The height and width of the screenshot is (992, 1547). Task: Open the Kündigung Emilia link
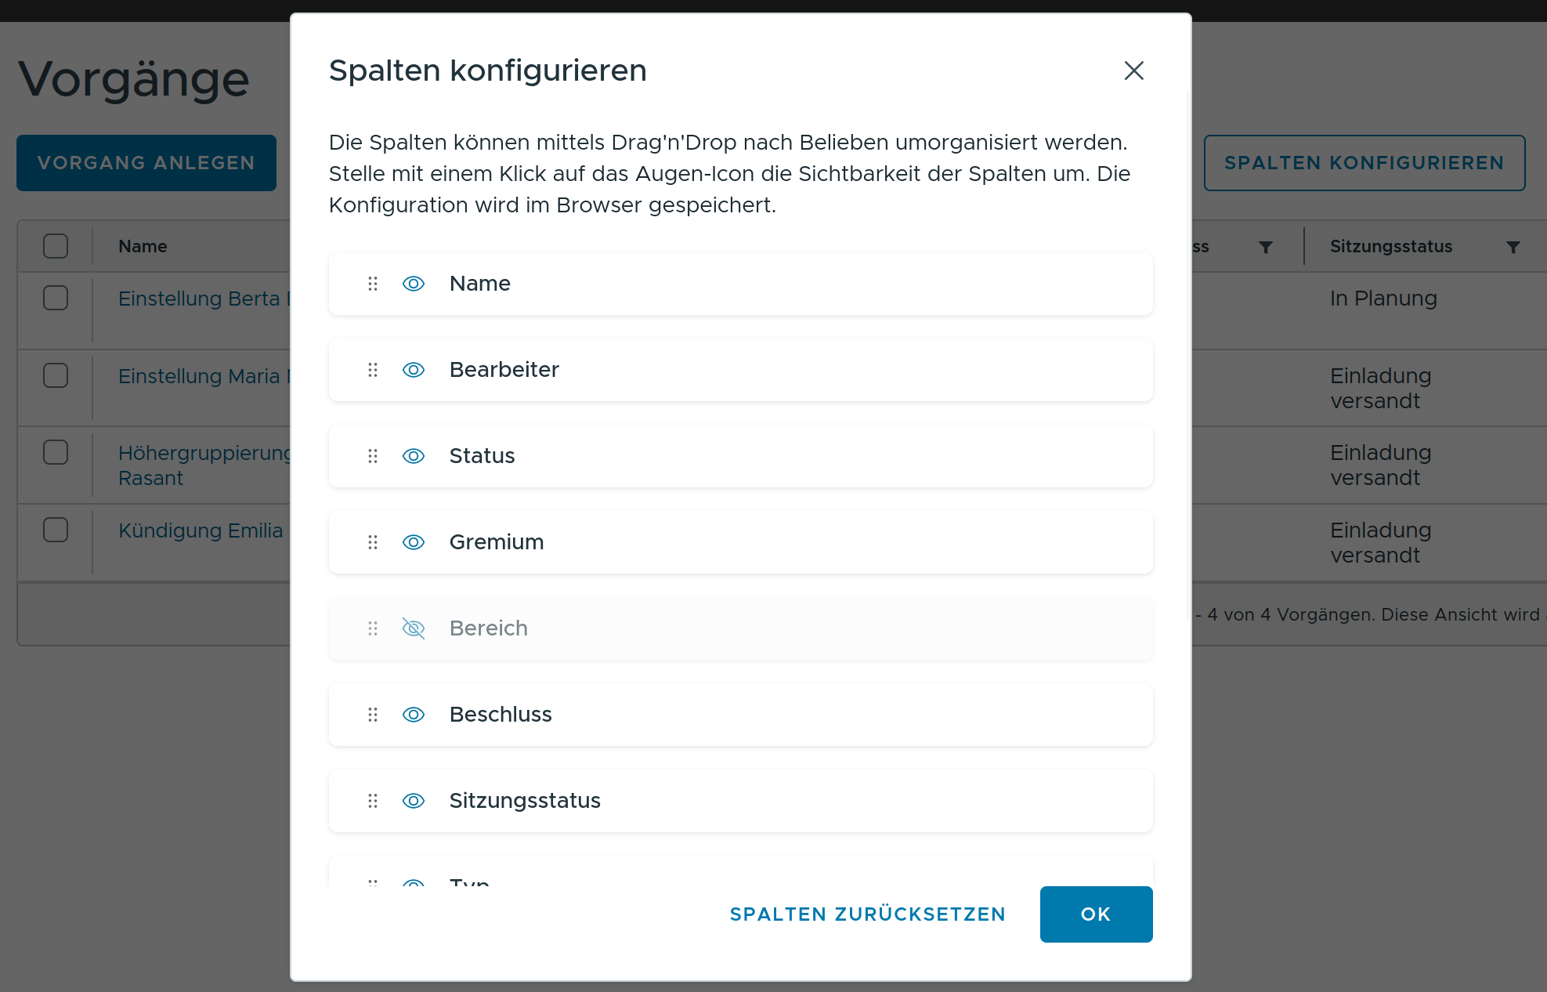pyautogui.click(x=201, y=530)
